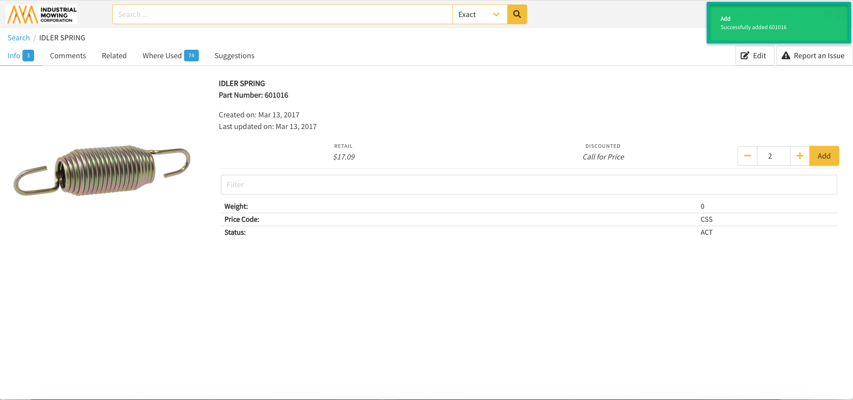Click into the Filter text field
853x400 pixels.
528,185
